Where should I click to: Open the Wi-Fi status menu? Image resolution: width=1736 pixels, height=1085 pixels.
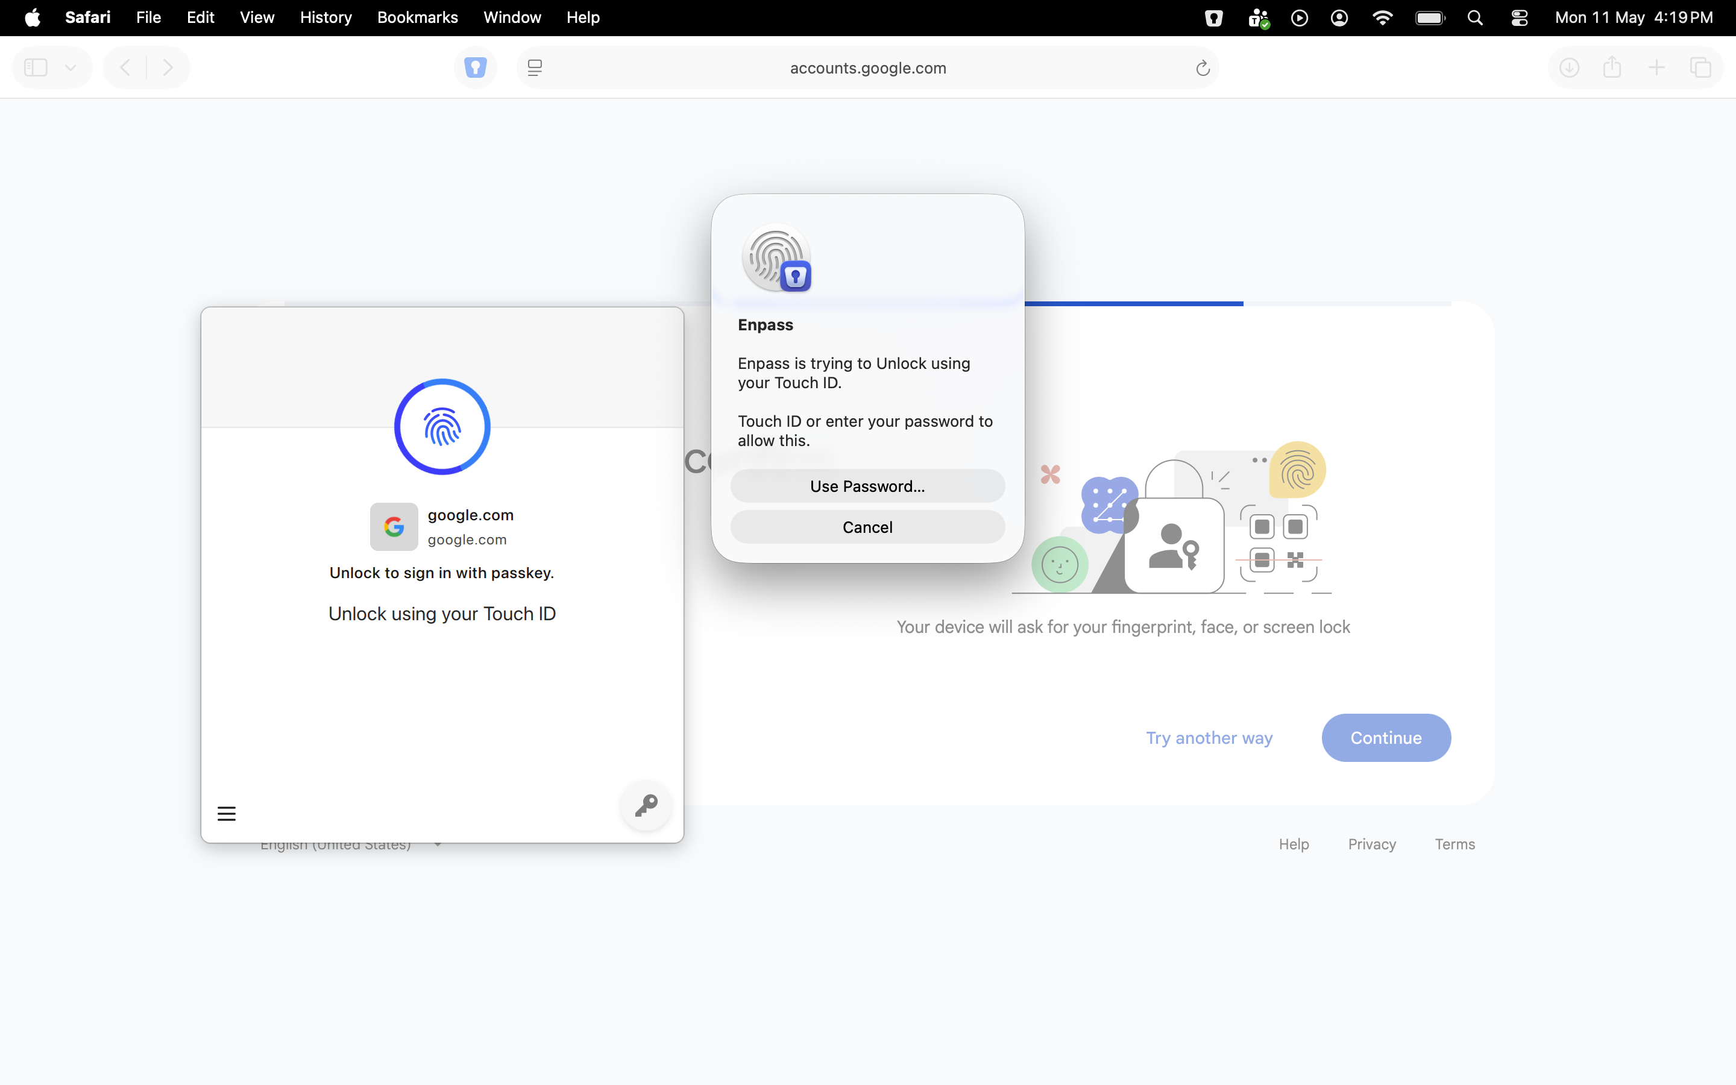point(1382,18)
